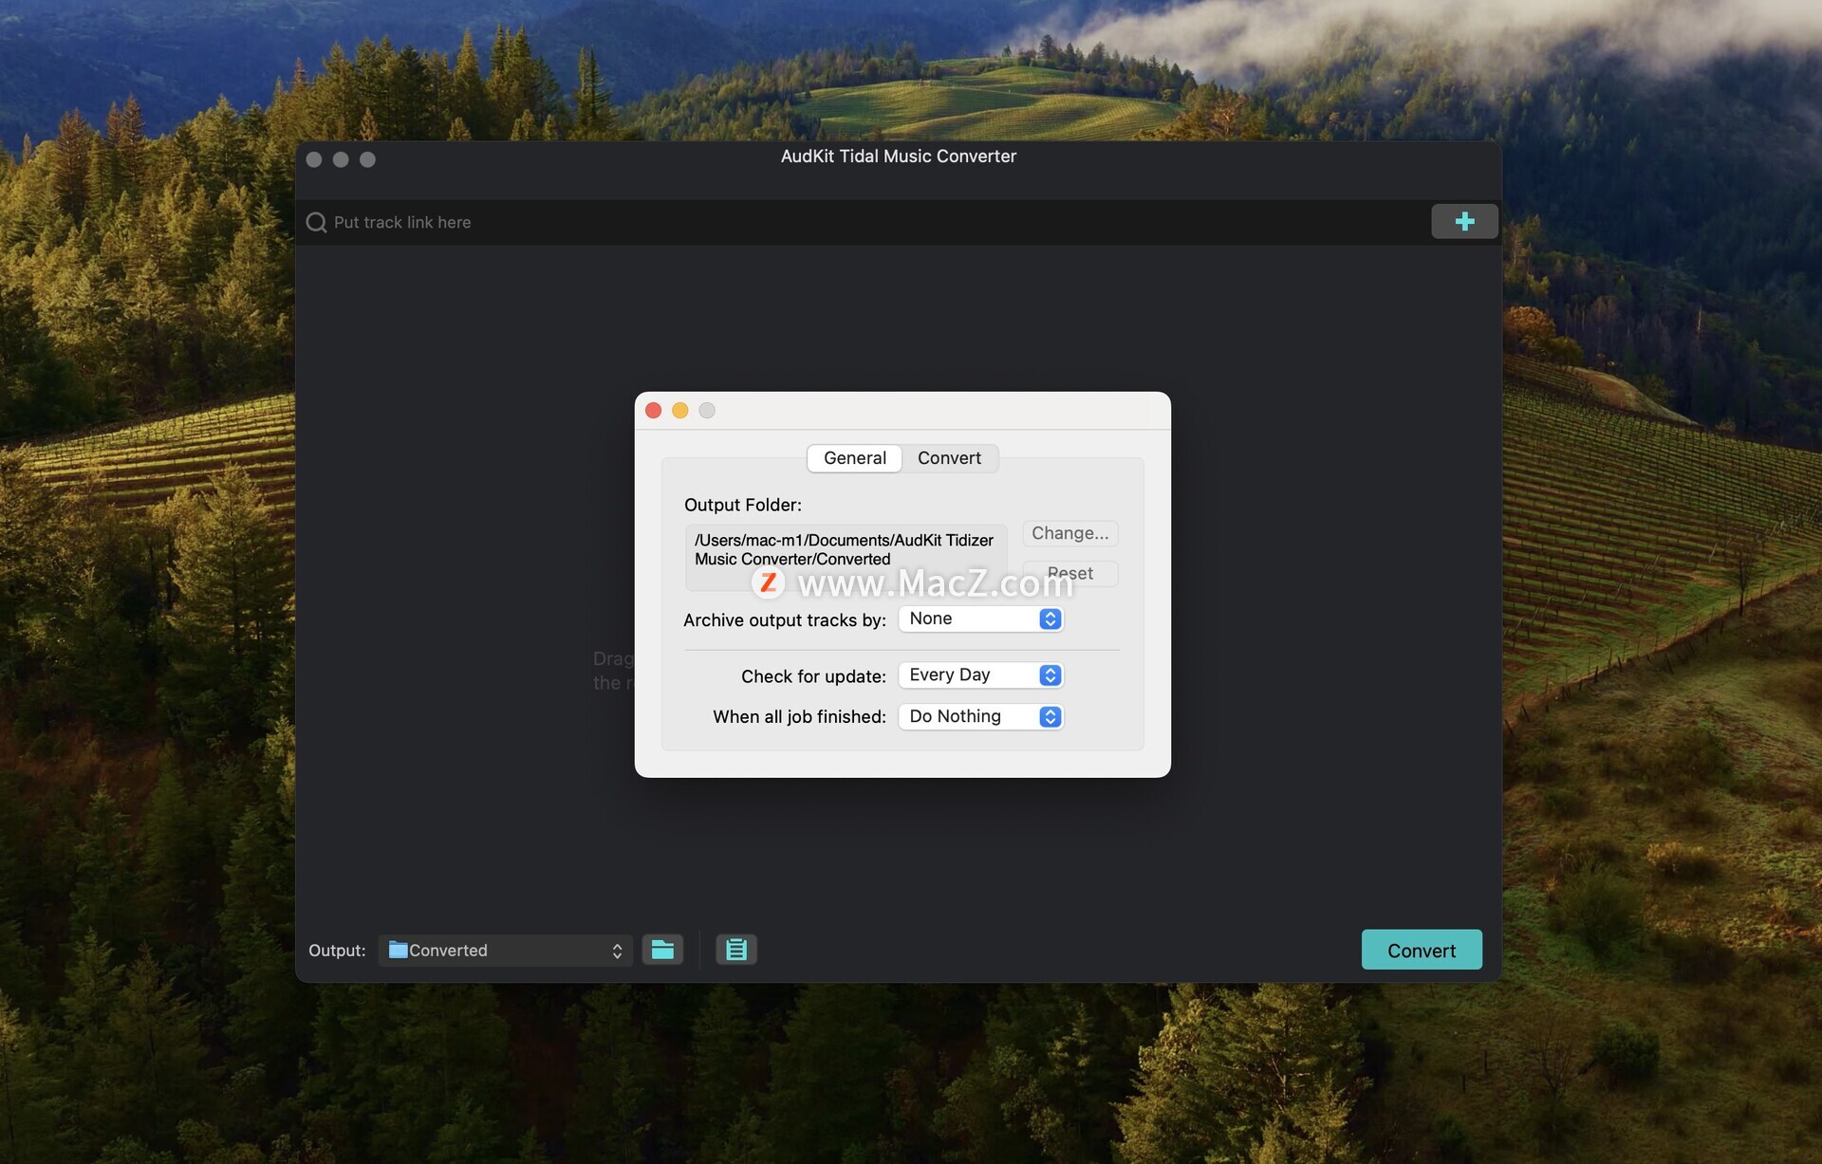Click the plus add-track icon

pos(1464,221)
